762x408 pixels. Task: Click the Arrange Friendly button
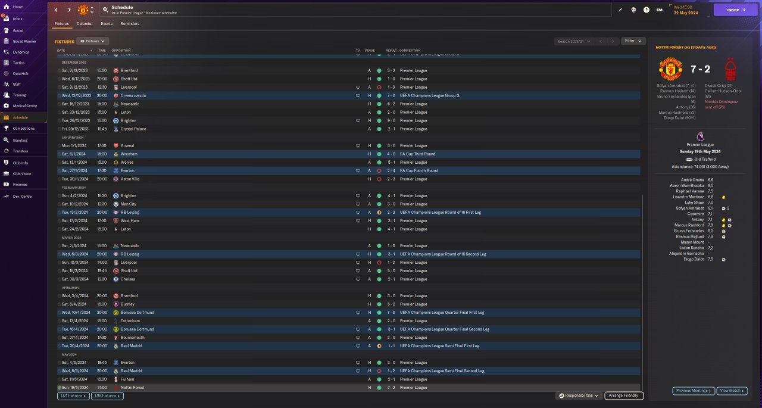(624, 395)
